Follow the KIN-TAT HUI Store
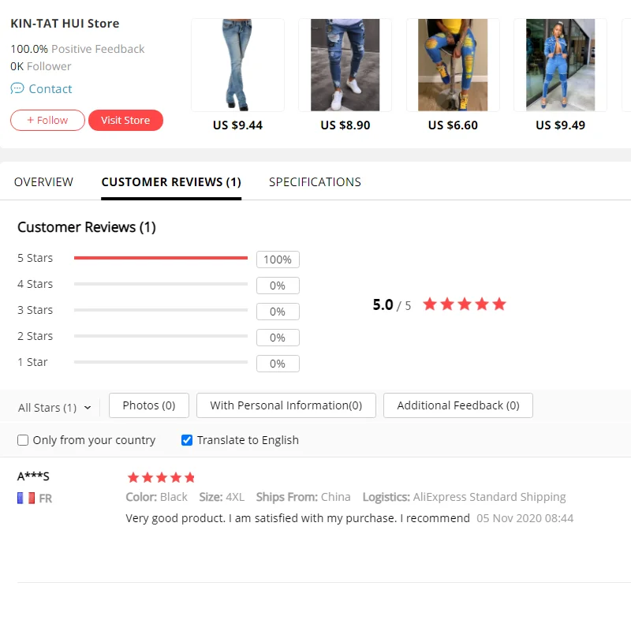Screen dimensions: 631x631 click(x=47, y=121)
